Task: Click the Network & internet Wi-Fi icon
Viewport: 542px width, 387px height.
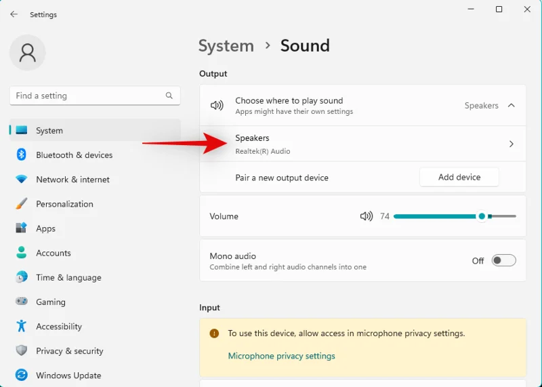Action: [22, 180]
